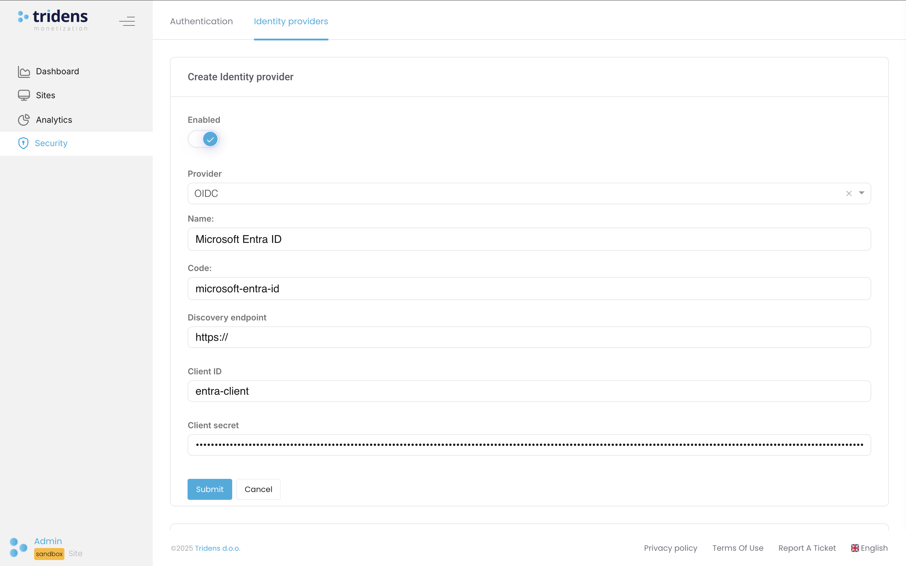This screenshot has height=566, width=906.
Task: Collapse the sidebar with the hamburger icon
Action: pyautogui.click(x=127, y=21)
